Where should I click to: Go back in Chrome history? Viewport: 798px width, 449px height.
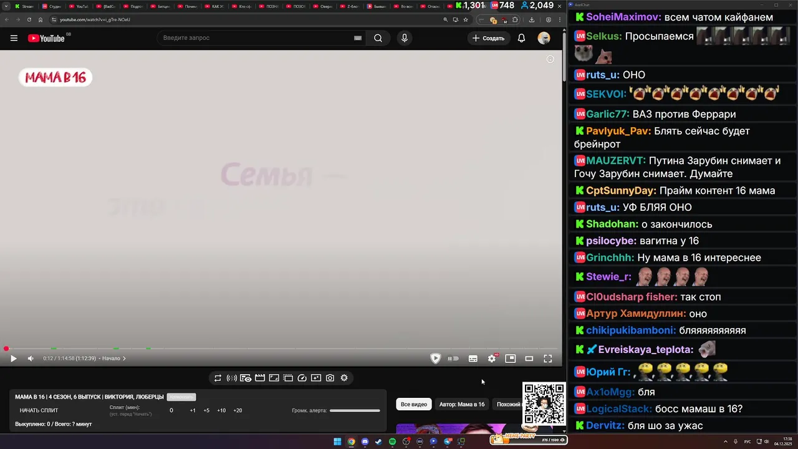click(x=6, y=19)
